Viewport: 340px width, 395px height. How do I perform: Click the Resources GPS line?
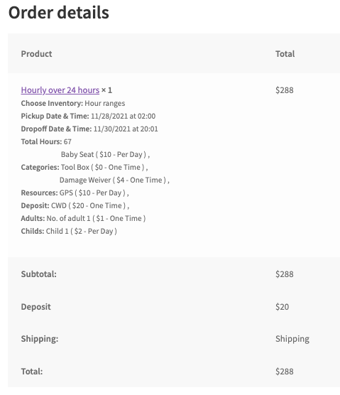click(x=75, y=193)
